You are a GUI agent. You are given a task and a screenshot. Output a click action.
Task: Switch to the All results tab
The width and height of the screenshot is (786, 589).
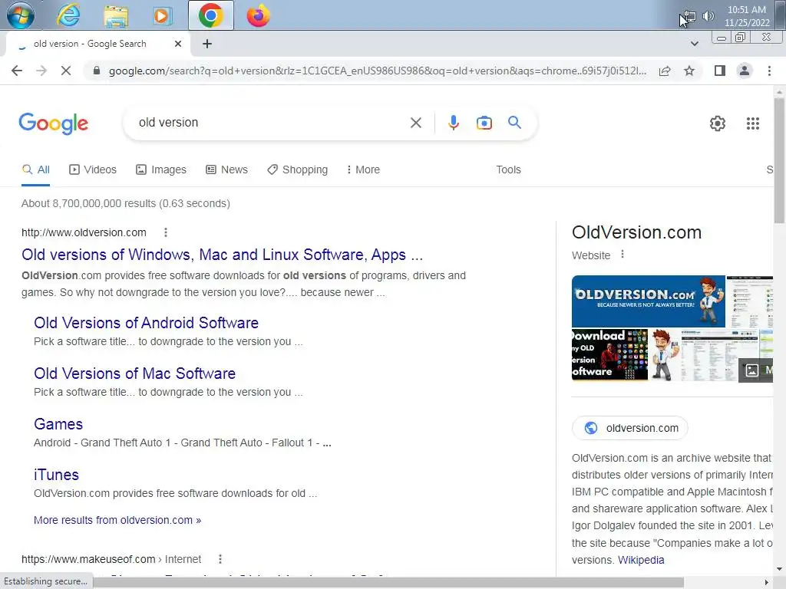(x=35, y=169)
